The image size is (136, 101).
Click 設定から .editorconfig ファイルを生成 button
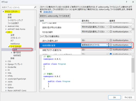click(55, 16)
